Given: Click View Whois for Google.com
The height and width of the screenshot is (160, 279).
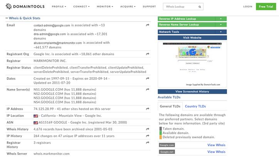Looking at the screenshot, I should point(216,145).
